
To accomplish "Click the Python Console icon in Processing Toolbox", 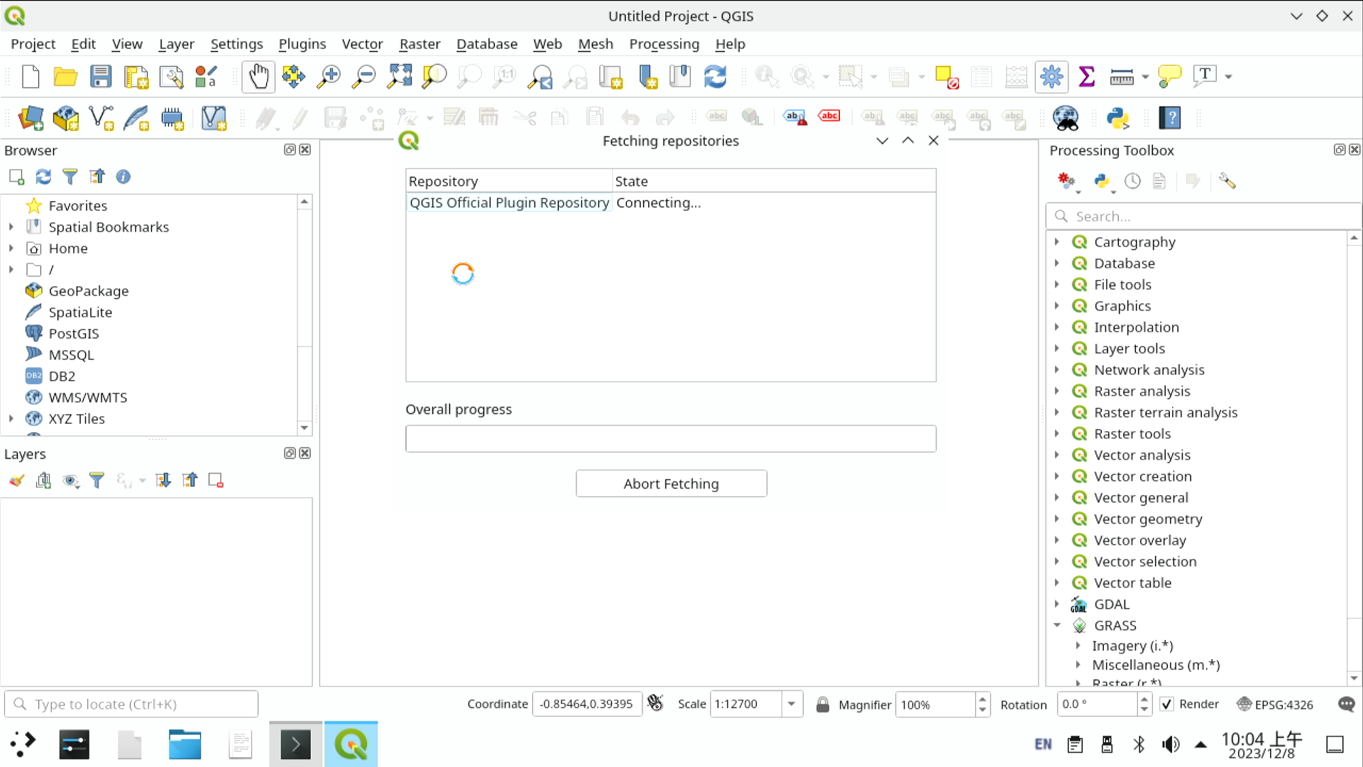I will coord(1101,180).
